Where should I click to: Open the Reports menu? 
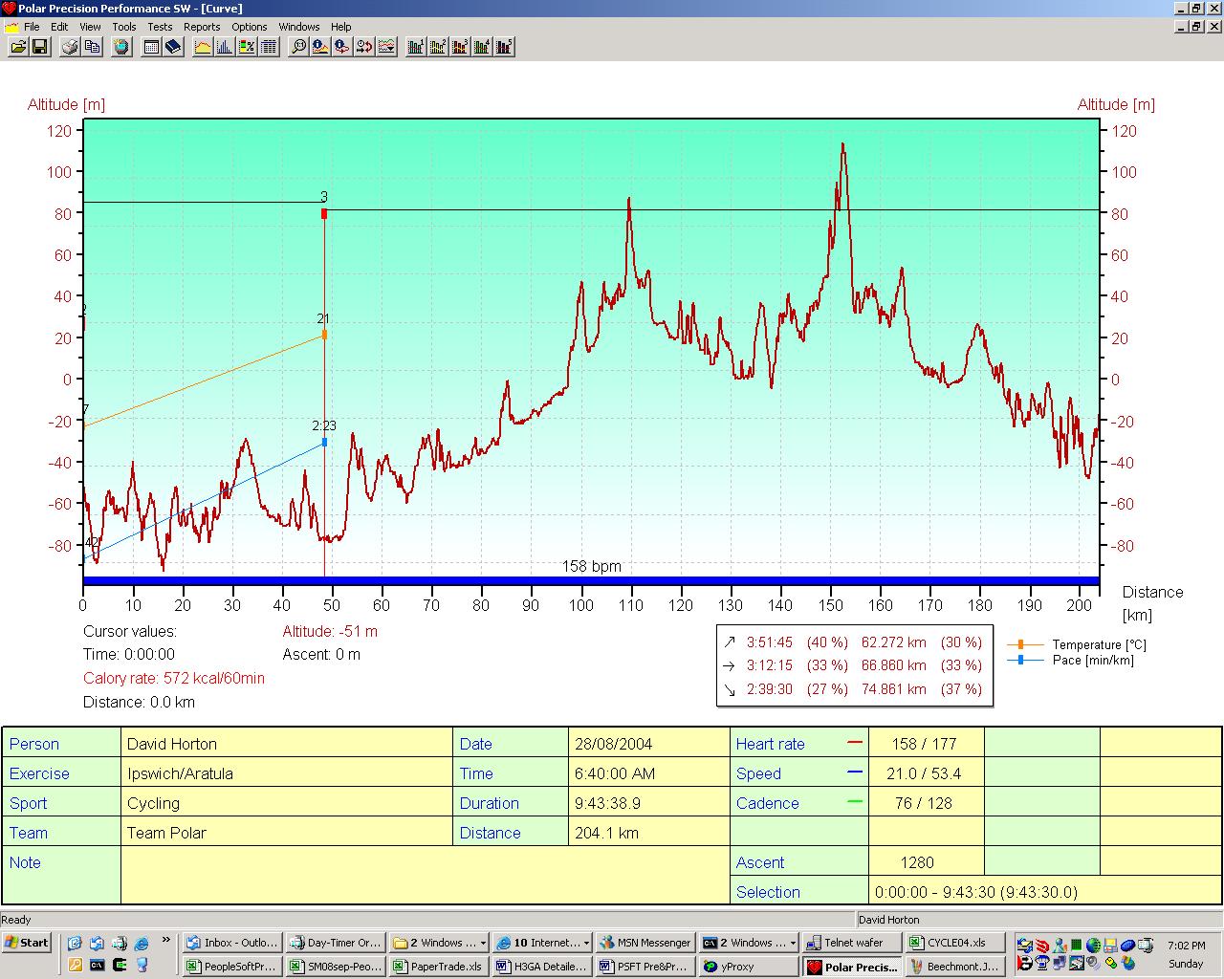coord(202,27)
